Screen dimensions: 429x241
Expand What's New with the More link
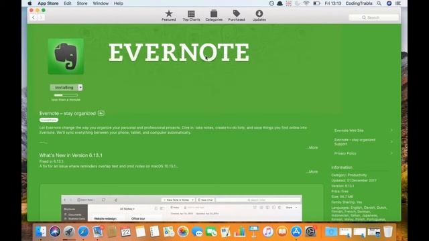pyautogui.click(x=312, y=171)
